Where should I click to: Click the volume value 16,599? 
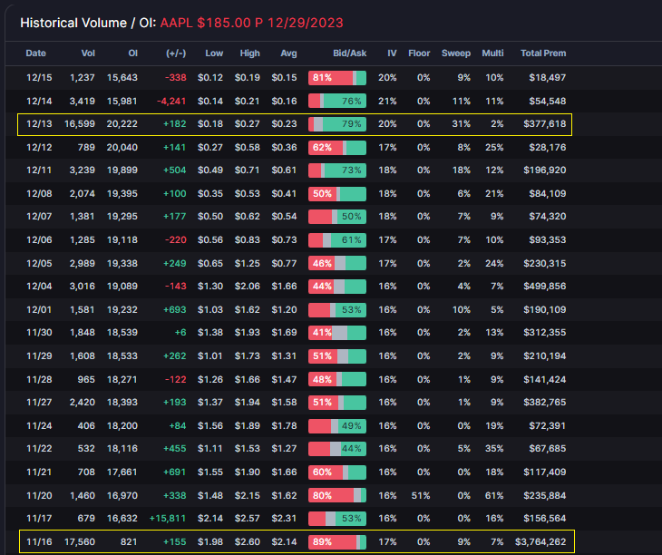80,124
